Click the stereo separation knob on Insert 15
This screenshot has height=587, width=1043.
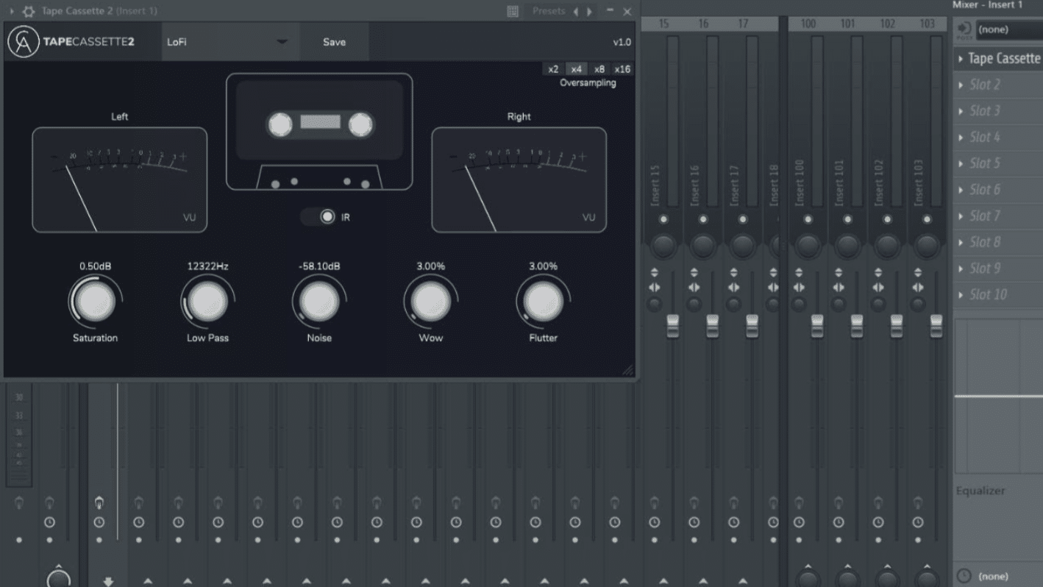tap(654, 304)
